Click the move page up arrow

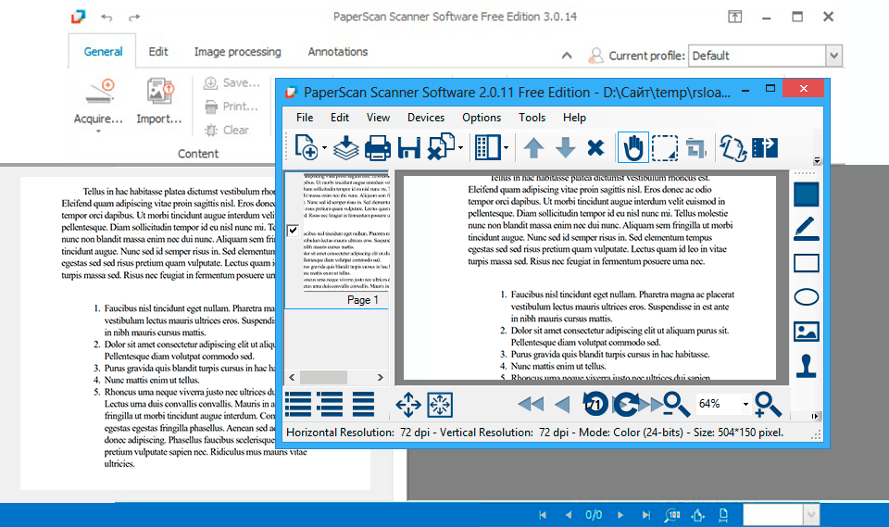(533, 148)
